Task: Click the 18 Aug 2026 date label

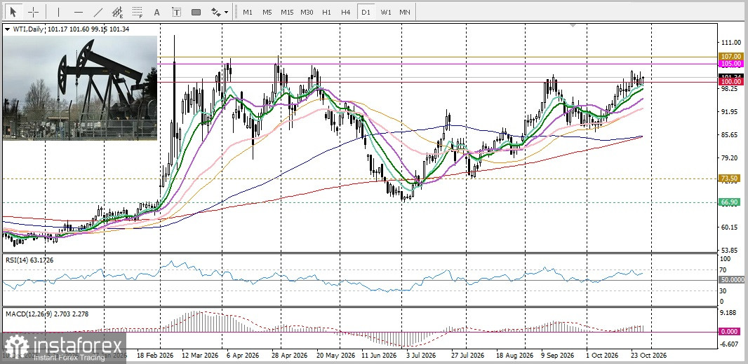Action: (515, 356)
